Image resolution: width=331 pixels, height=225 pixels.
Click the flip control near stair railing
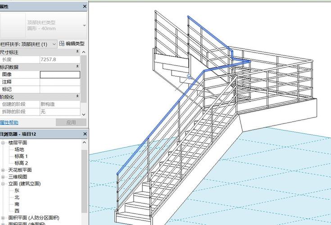pos(189,76)
